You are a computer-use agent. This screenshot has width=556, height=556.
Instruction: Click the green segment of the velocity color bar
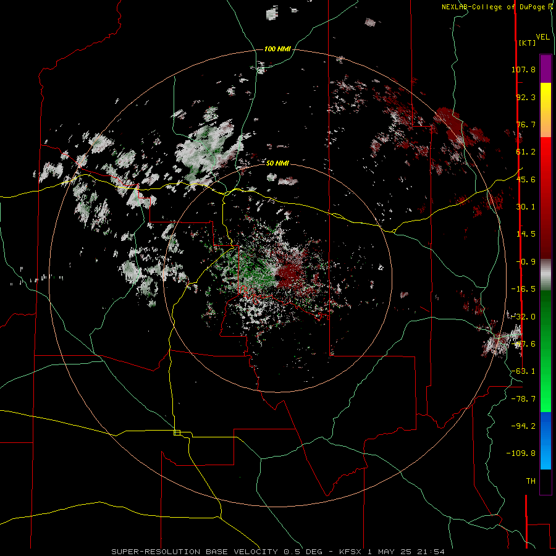click(x=545, y=351)
